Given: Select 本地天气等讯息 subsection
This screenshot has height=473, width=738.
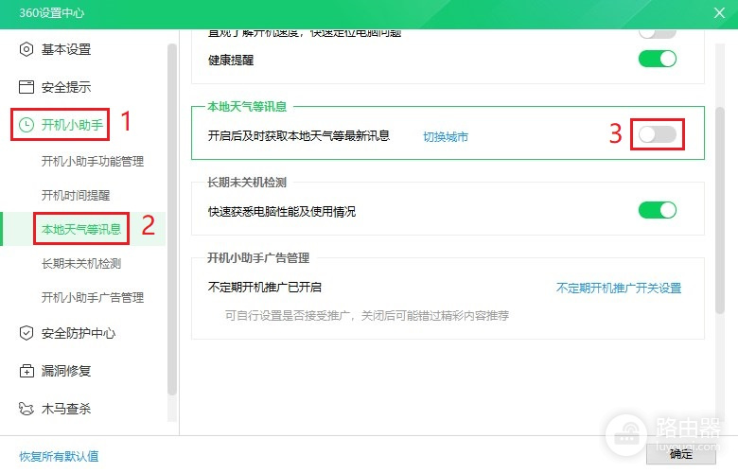Looking at the screenshot, I should pyautogui.click(x=81, y=229).
